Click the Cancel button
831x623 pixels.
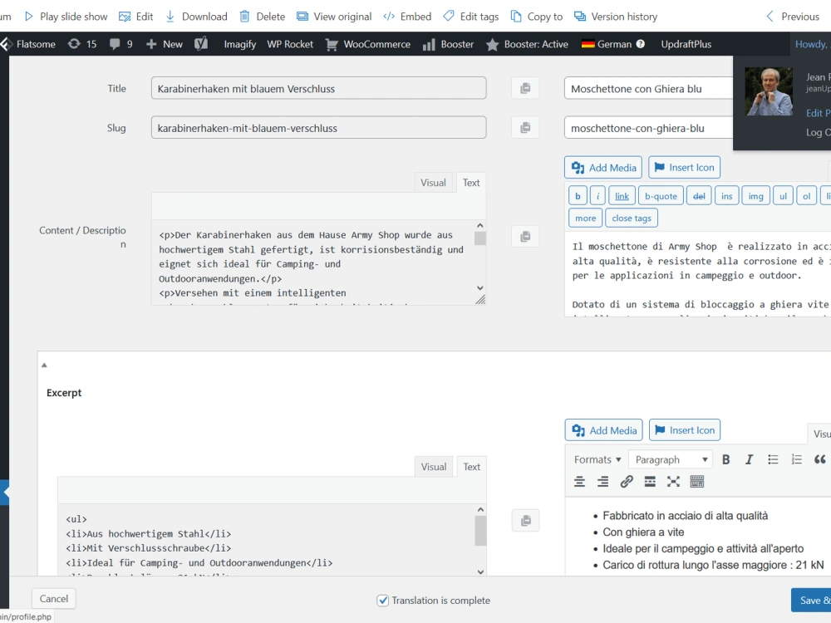(53, 599)
